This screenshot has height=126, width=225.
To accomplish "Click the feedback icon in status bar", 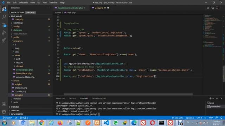I will click(x=217, y=118).
